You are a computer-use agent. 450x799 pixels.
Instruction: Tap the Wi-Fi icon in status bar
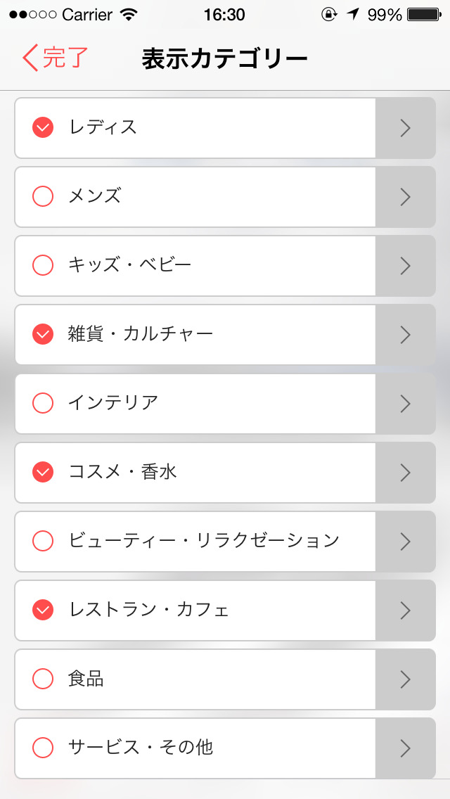(129, 15)
